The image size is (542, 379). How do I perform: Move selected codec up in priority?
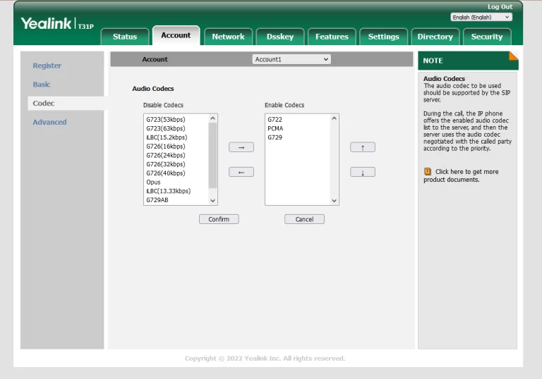363,147
